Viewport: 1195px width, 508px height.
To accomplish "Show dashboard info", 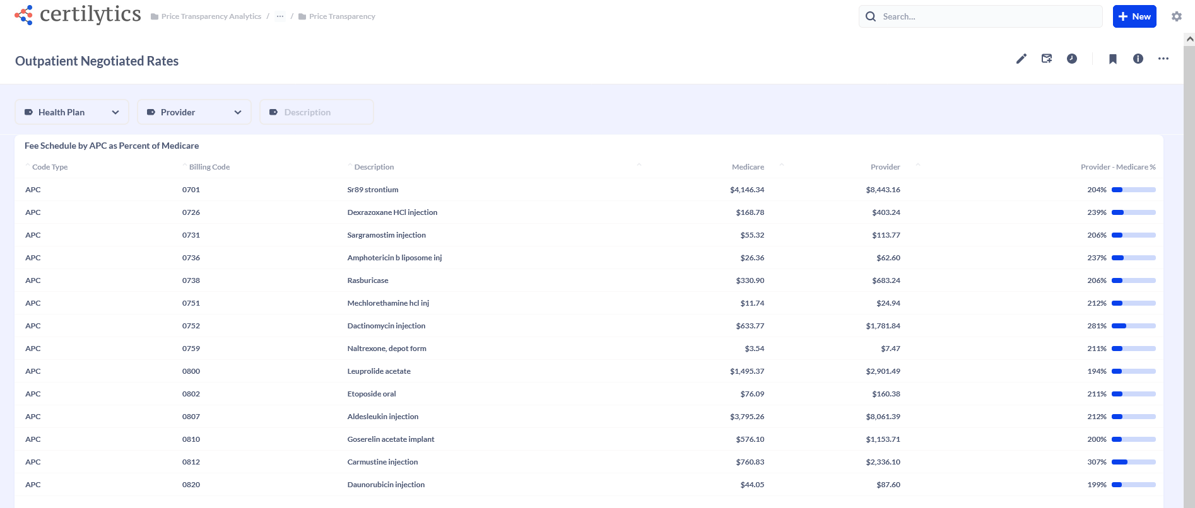I will 1138,59.
